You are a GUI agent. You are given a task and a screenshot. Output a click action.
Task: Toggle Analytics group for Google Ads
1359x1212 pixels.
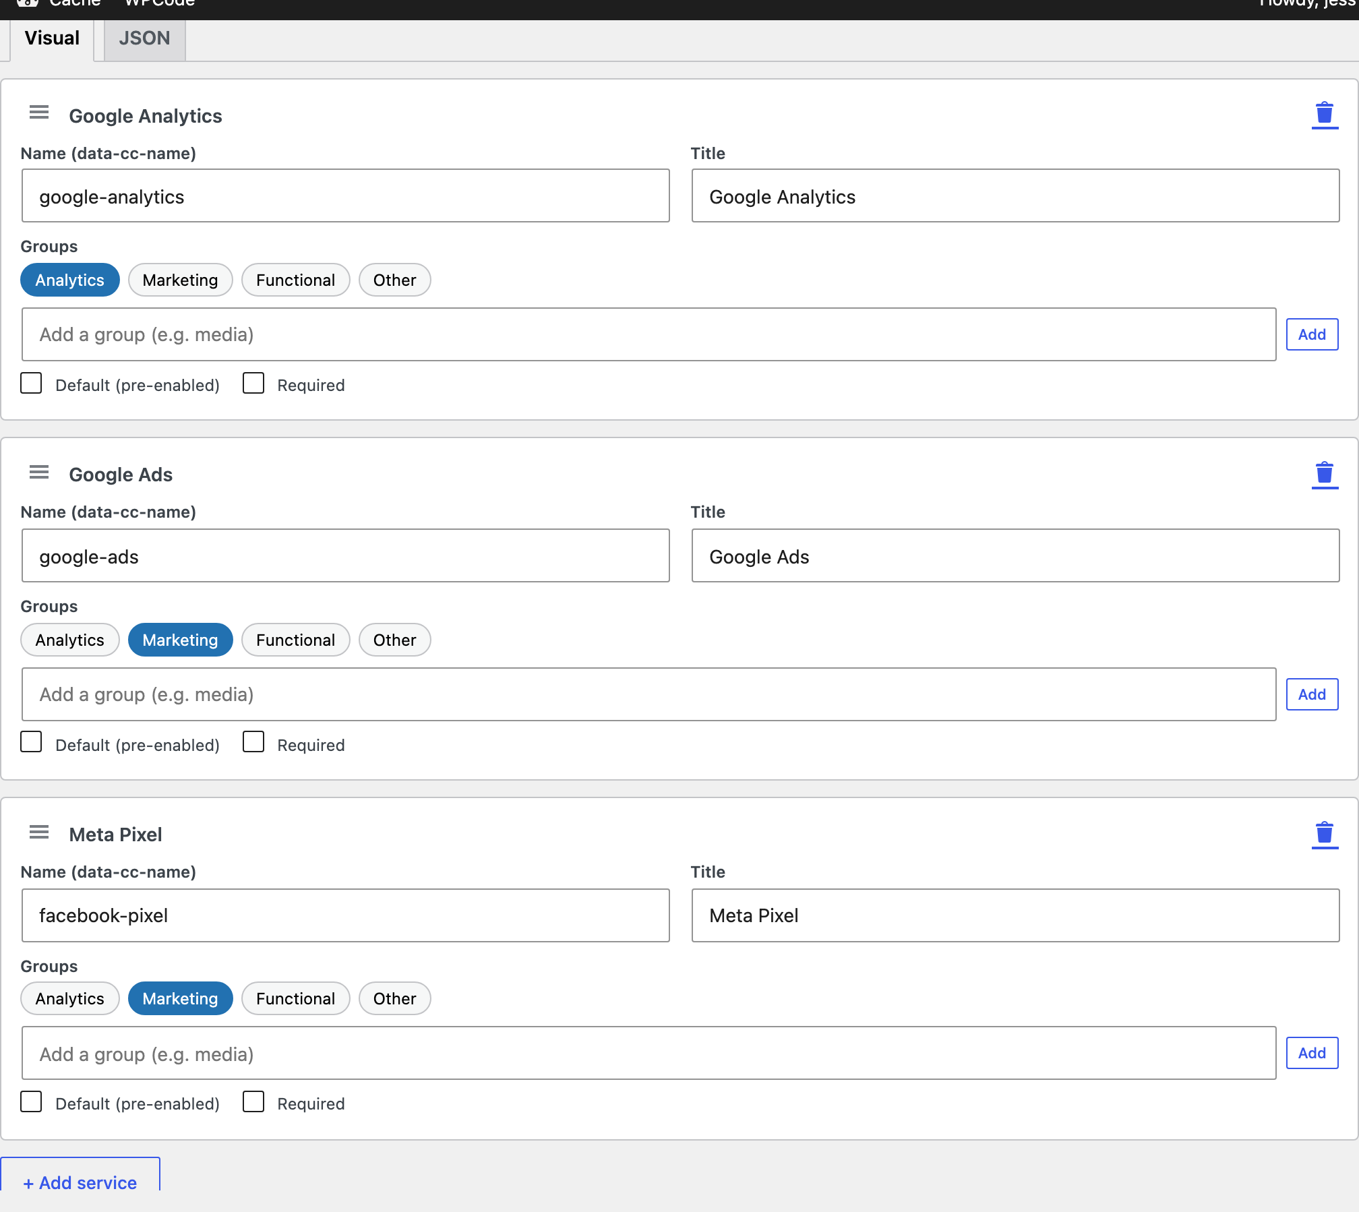70,640
